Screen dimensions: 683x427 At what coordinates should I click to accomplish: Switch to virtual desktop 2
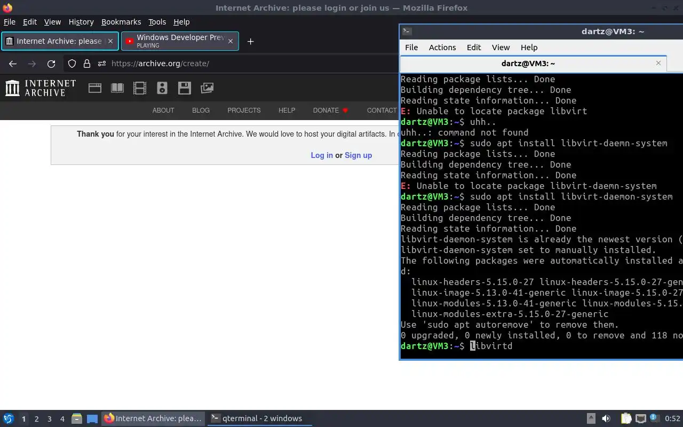[37, 419]
